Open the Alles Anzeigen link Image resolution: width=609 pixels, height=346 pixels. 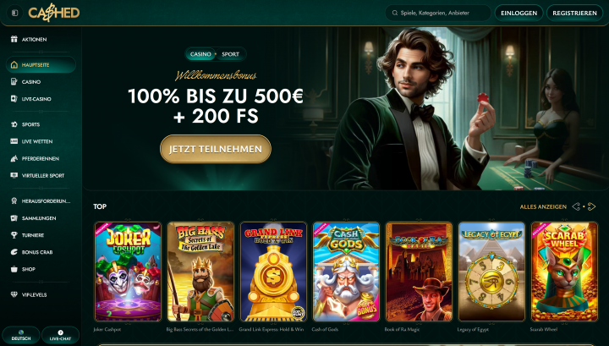[543, 206]
